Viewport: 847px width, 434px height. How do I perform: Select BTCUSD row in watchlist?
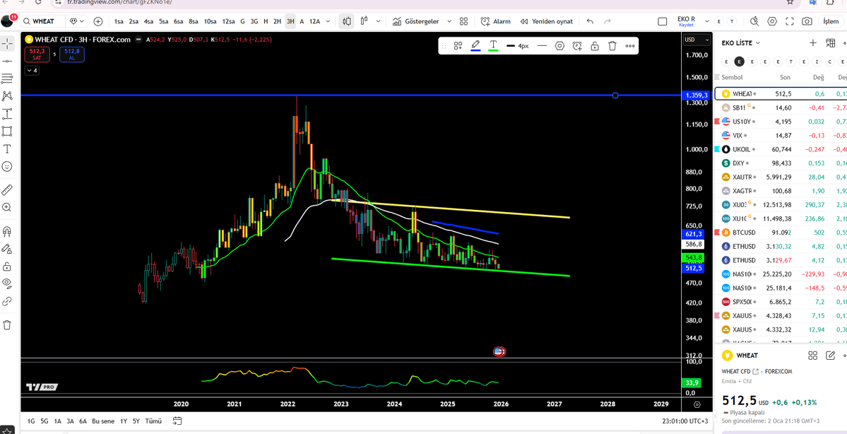click(780, 233)
